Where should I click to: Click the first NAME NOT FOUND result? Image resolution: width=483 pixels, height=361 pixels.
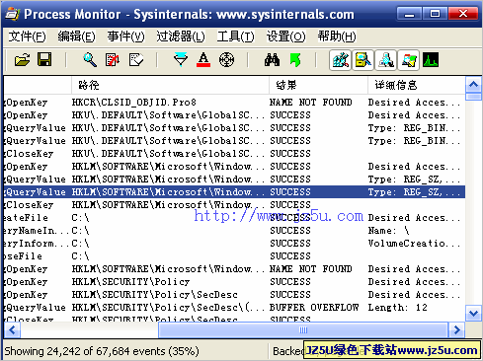(x=310, y=103)
